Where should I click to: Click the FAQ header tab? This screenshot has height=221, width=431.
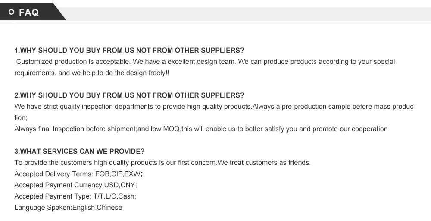tap(29, 12)
